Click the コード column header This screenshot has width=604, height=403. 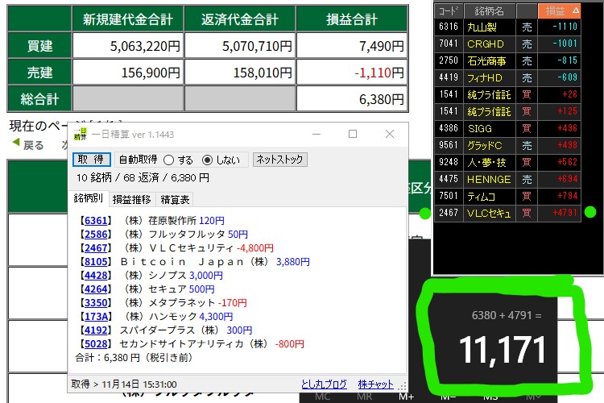(449, 10)
